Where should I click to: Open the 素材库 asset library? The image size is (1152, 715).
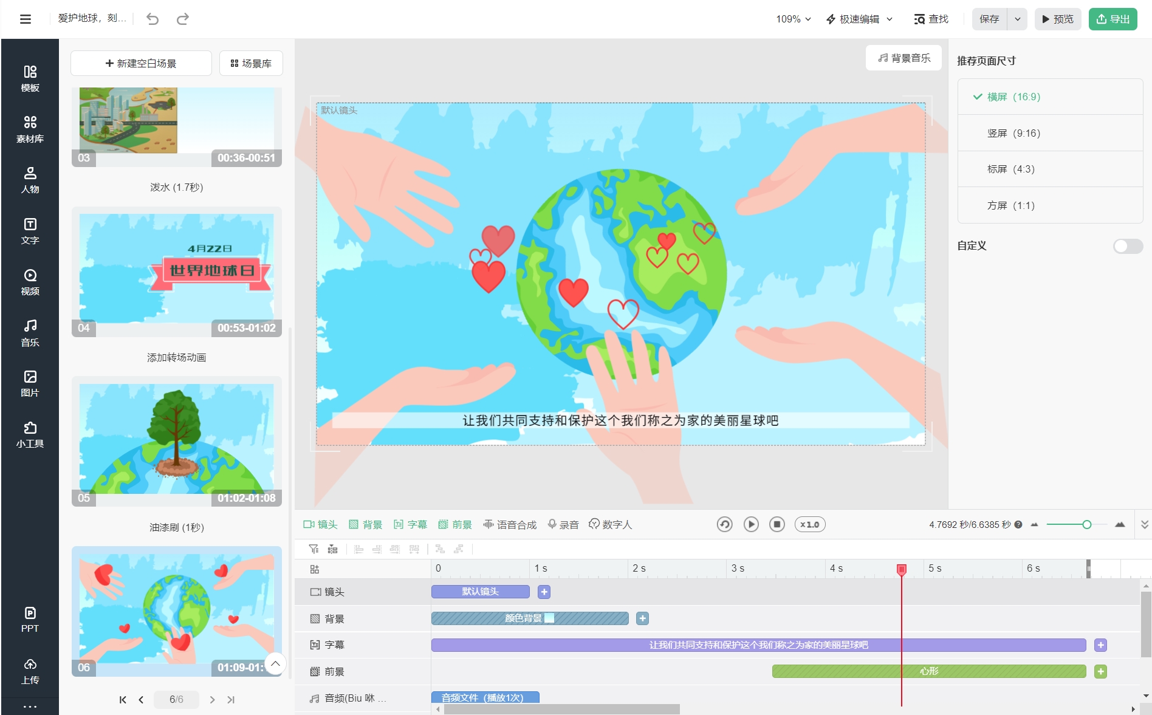[30, 129]
